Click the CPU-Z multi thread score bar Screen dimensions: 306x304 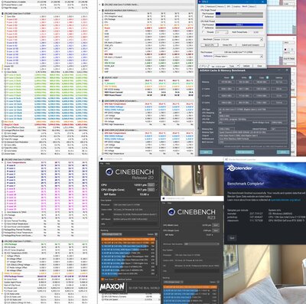click(239, 25)
